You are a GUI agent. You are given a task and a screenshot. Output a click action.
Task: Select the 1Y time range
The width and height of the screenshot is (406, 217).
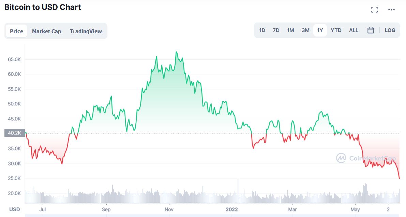click(x=320, y=30)
